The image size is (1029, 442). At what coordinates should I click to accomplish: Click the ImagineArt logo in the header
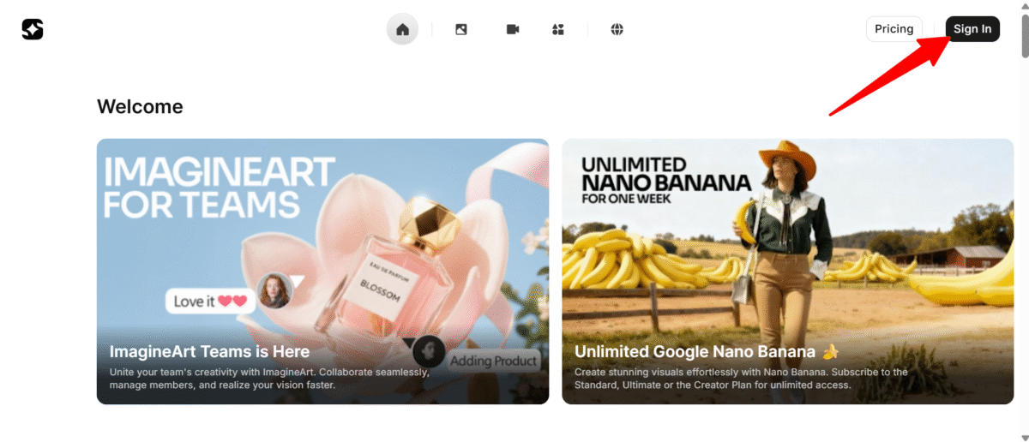coord(33,29)
